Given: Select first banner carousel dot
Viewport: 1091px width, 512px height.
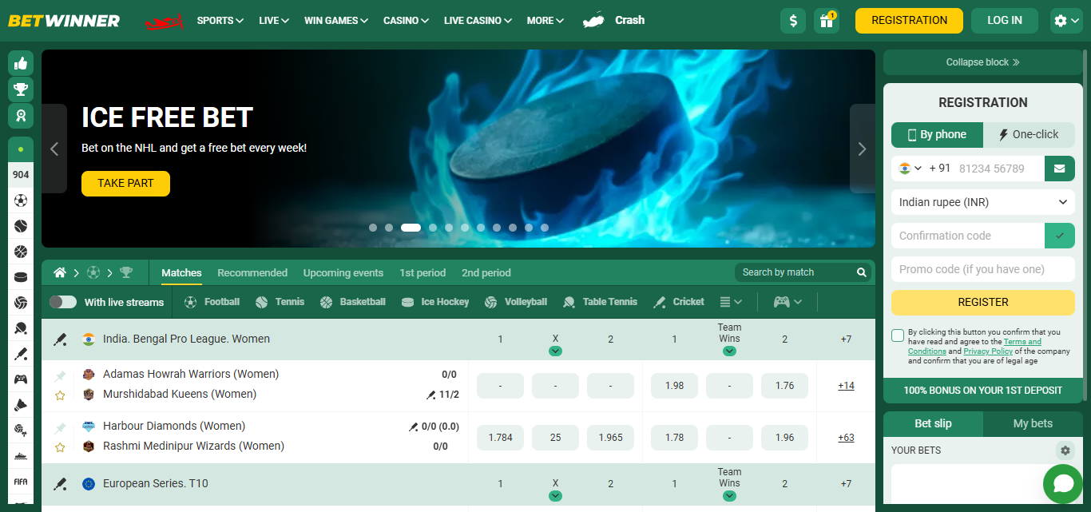Looking at the screenshot, I should 373,228.
